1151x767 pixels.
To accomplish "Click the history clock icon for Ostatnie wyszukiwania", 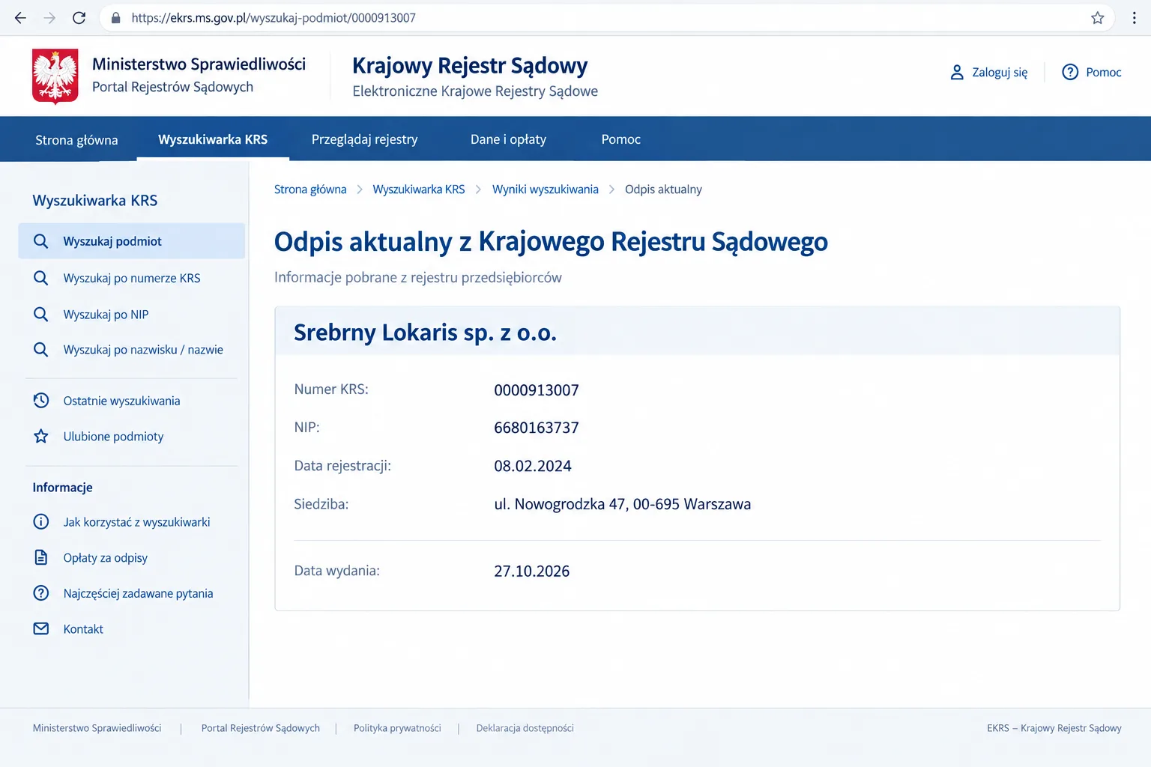I will pyautogui.click(x=41, y=401).
